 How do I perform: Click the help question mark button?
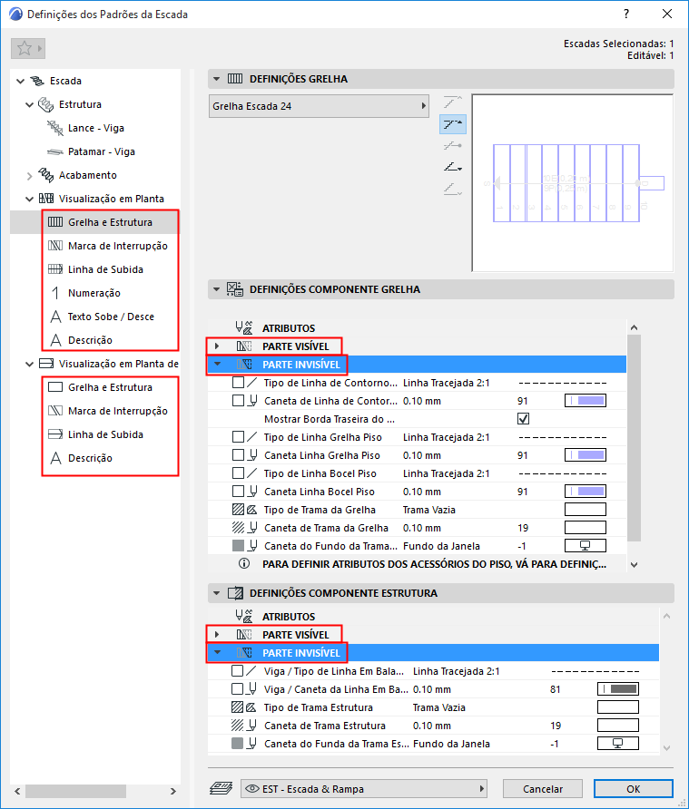coord(626,14)
